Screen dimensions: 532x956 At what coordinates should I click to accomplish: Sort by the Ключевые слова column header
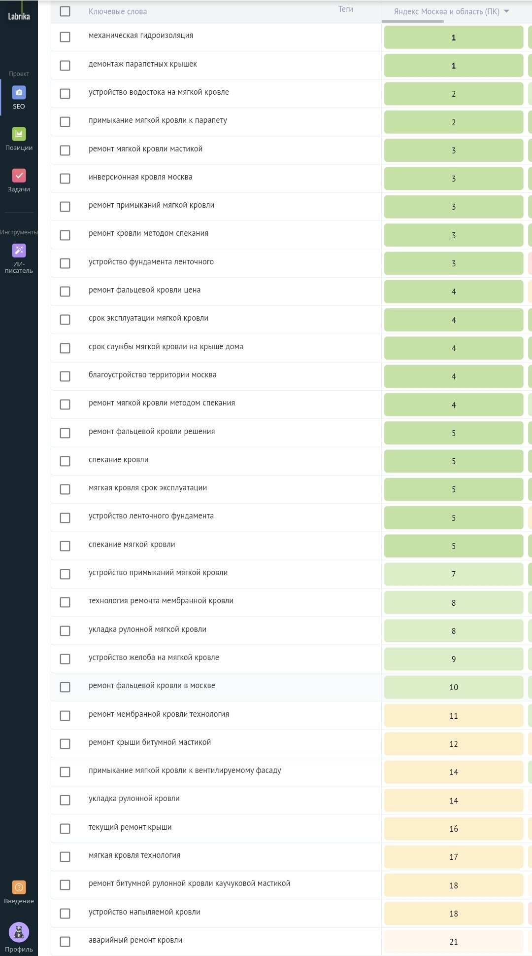coord(118,11)
